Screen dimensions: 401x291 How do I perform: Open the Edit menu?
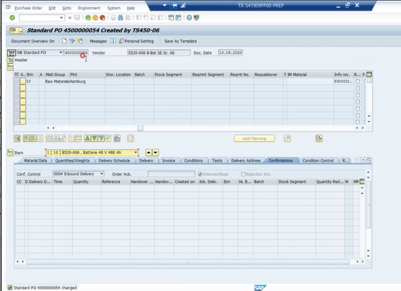click(x=52, y=8)
